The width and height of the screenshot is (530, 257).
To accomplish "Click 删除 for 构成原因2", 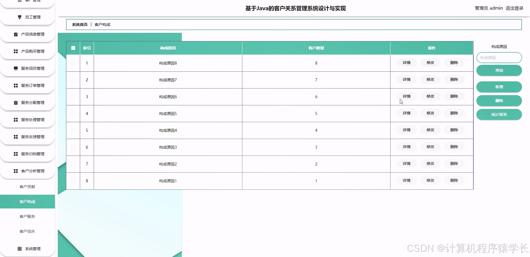I will (454, 164).
